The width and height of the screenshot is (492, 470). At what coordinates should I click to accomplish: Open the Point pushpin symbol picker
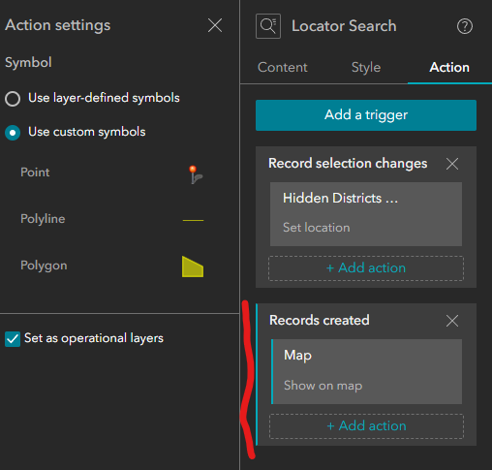coord(195,174)
